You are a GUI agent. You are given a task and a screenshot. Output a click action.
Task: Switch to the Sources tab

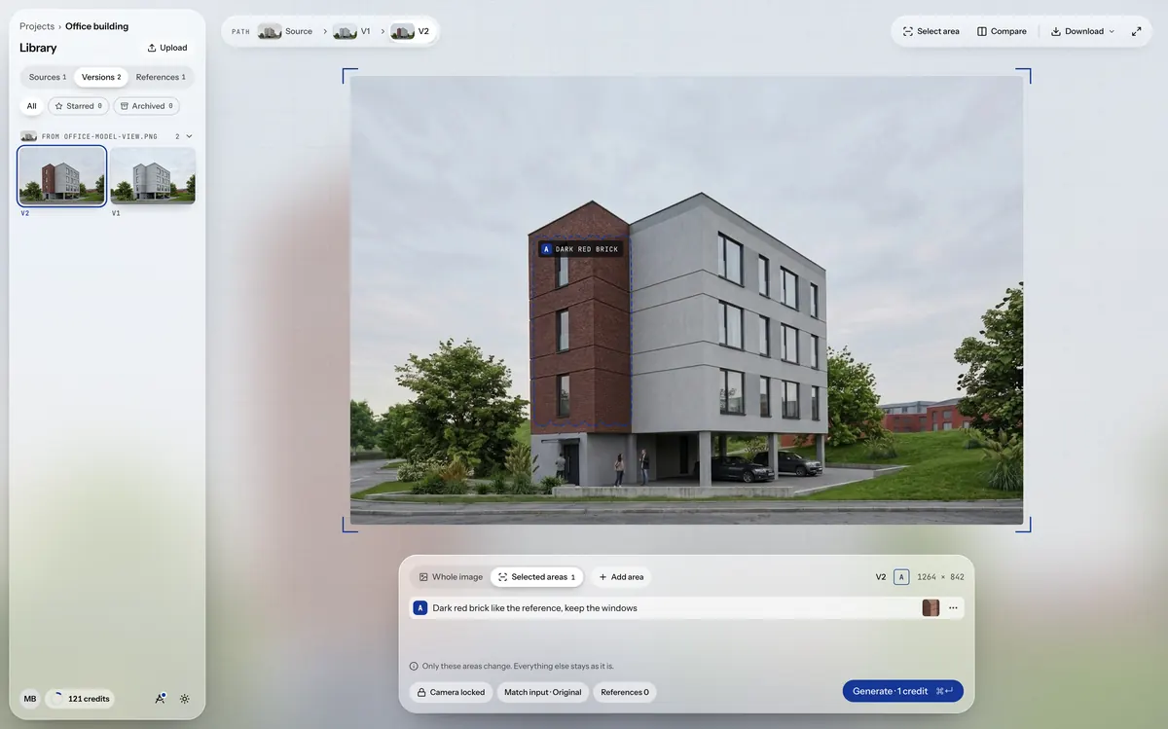[48, 77]
